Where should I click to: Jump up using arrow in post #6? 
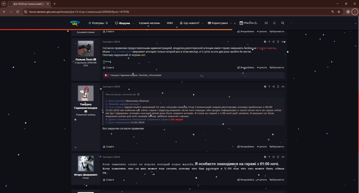pos(269,157)
